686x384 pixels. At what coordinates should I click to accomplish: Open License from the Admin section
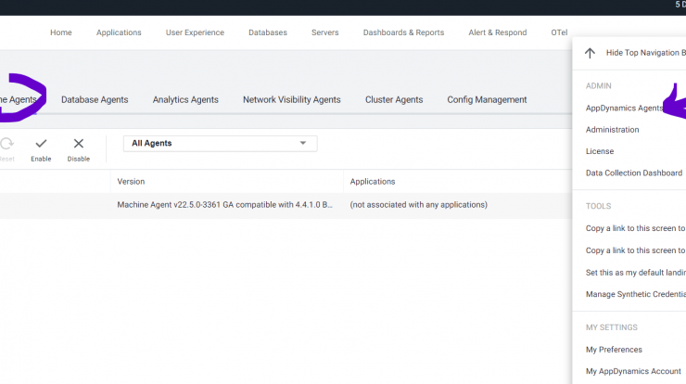coord(600,151)
